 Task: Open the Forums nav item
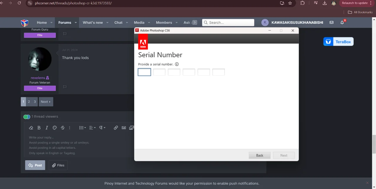pos(65,23)
